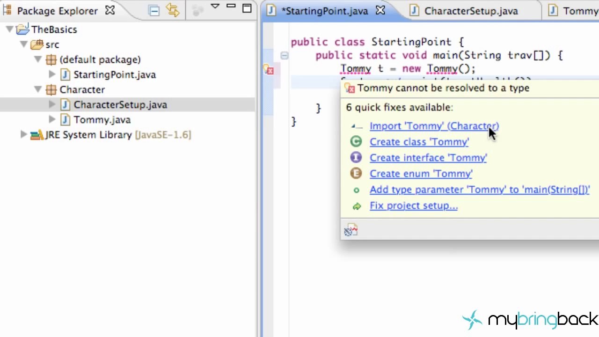The width and height of the screenshot is (599, 337).
Task: Switch to the CharacterSetup.java editor tab
Action: pos(471,11)
